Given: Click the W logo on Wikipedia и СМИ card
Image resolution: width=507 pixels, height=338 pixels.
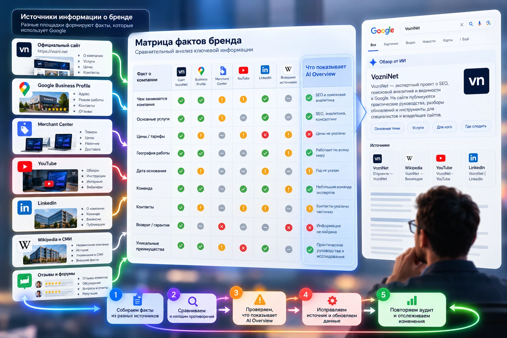Looking at the screenshot, I should (24, 245).
